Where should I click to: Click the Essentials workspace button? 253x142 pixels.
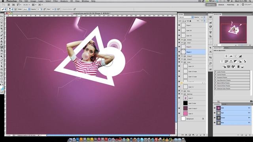click(211, 5)
